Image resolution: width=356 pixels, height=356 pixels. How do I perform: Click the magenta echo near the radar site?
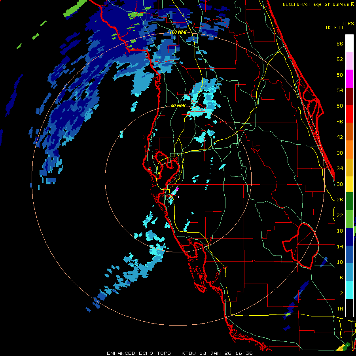click(x=177, y=189)
